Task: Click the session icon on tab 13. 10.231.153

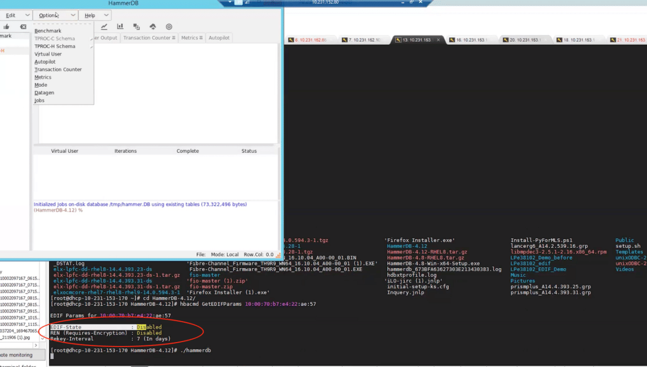Action: [x=398, y=40]
